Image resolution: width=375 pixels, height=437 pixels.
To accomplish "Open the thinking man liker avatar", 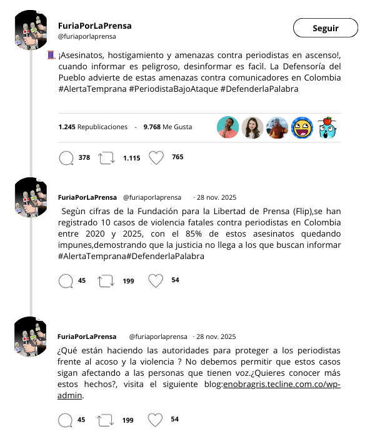I will coord(227,127).
